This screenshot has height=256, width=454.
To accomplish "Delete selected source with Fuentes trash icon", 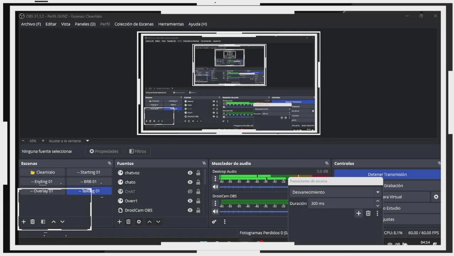I will point(129,222).
